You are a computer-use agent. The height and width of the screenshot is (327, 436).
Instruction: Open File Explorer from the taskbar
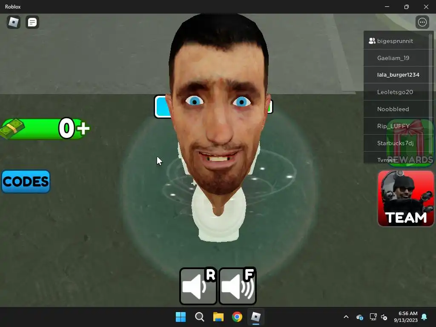click(218, 317)
